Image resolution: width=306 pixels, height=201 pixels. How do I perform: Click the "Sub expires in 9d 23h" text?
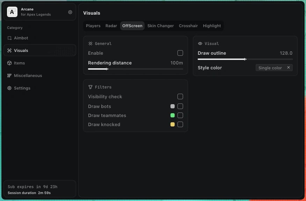[x=32, y=187]
